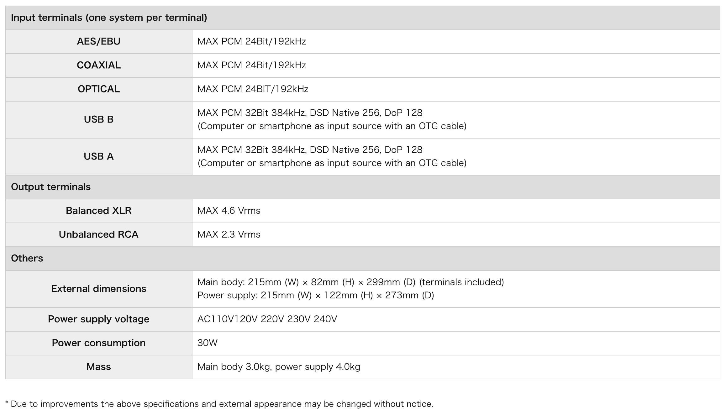Viewport: 726px width, 420px height.
Task: Click the Unbalanced RCA row label
Action: 98,234
